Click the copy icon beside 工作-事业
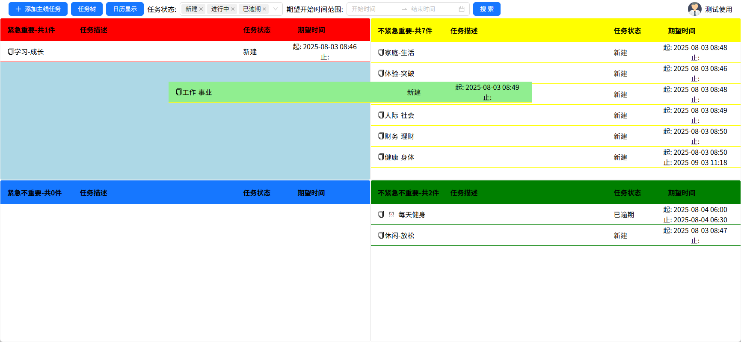This screenshot has width=741, height=342. 179,92
